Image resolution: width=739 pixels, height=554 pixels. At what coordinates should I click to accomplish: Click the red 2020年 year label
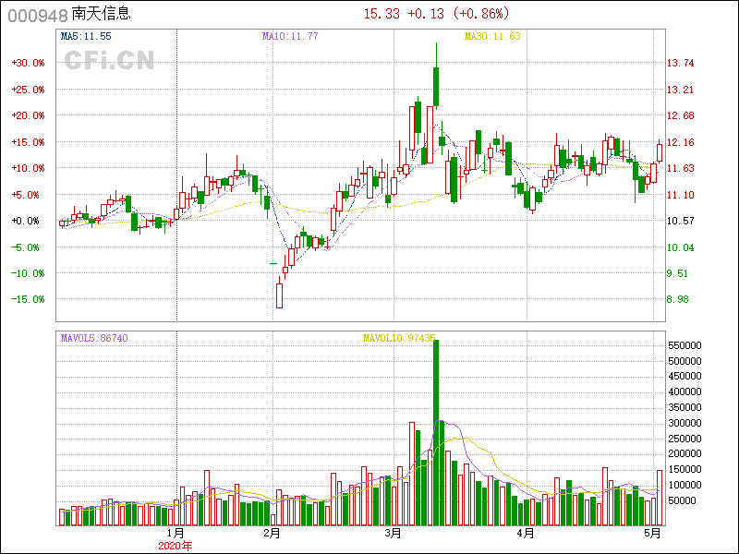(176, 546)
